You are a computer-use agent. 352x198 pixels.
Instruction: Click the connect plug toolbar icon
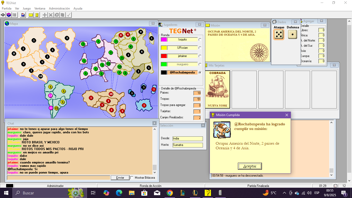coord(3,15)
